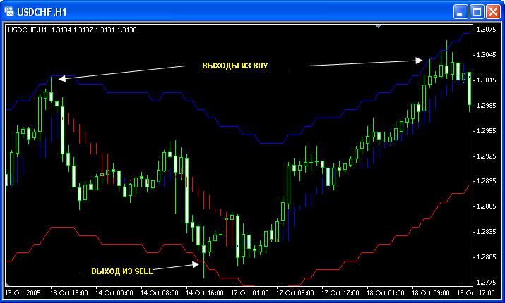Viewport: 505px width, 303px height.
Task: Maximize the USDCHF,H1 chart window
Action: (x=476, y=11)
